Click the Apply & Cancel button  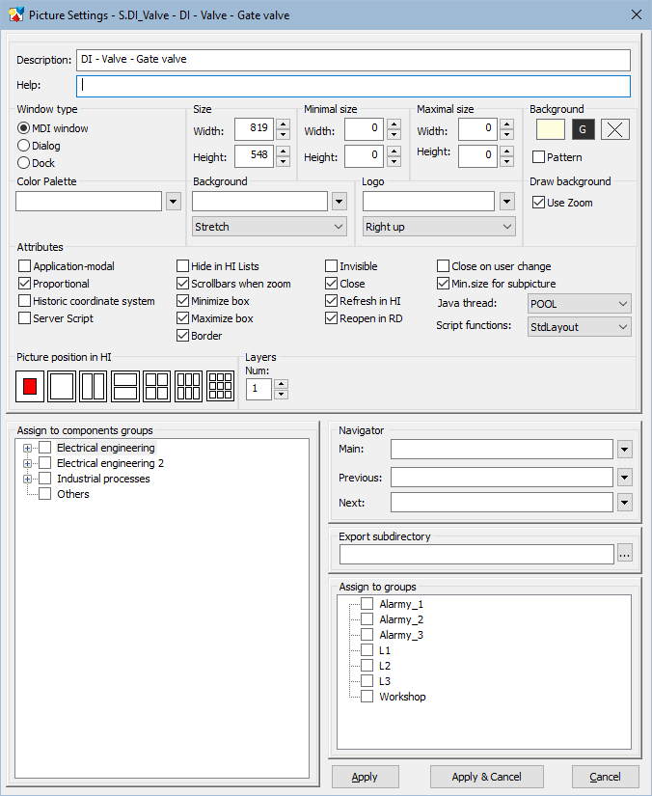(x=486, y=777)
